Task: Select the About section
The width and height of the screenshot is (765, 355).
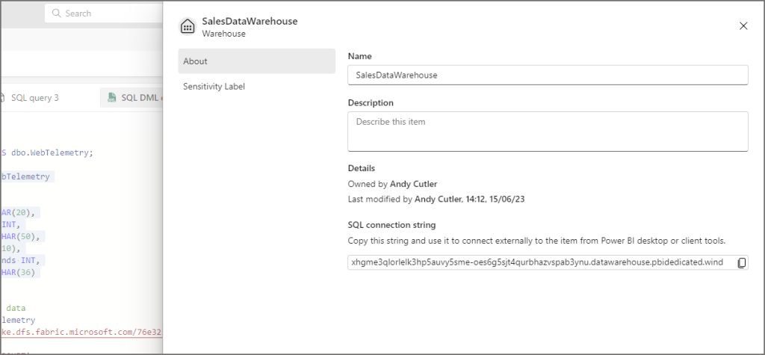Action: click(257, 61)
